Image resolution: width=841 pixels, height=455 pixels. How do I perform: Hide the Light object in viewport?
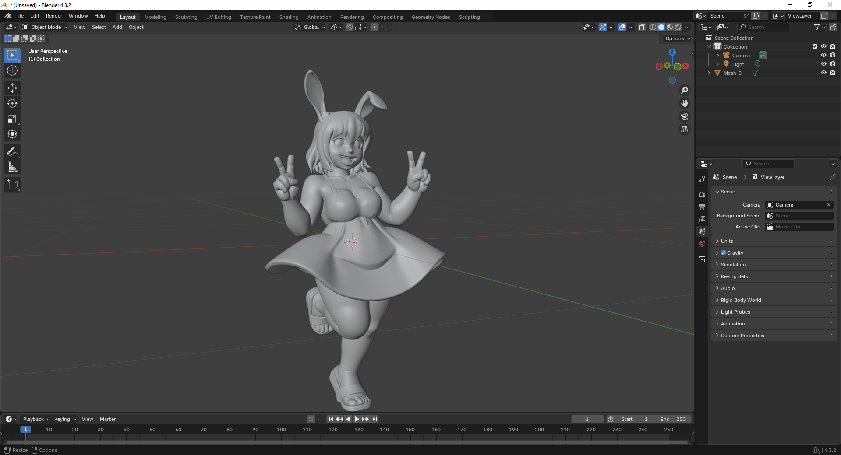tap(823, 64)
